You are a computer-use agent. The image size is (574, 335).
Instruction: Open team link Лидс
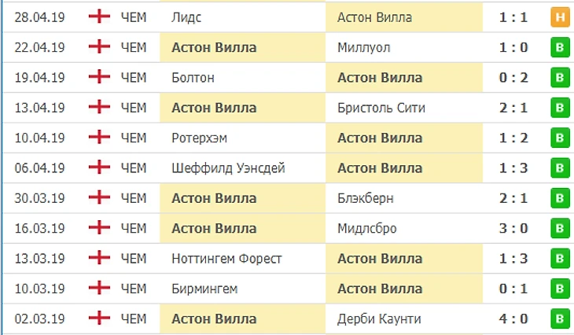(186, 17)
